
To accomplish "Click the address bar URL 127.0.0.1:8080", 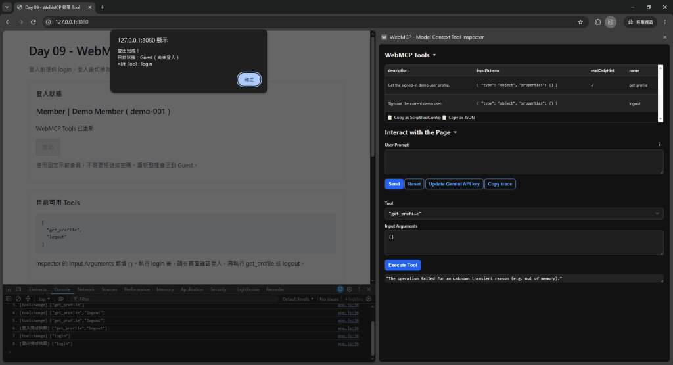I will (72, 22).
